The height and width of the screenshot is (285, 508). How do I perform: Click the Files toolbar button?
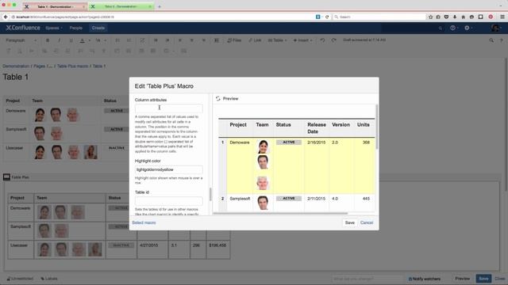tap(234, 40)
